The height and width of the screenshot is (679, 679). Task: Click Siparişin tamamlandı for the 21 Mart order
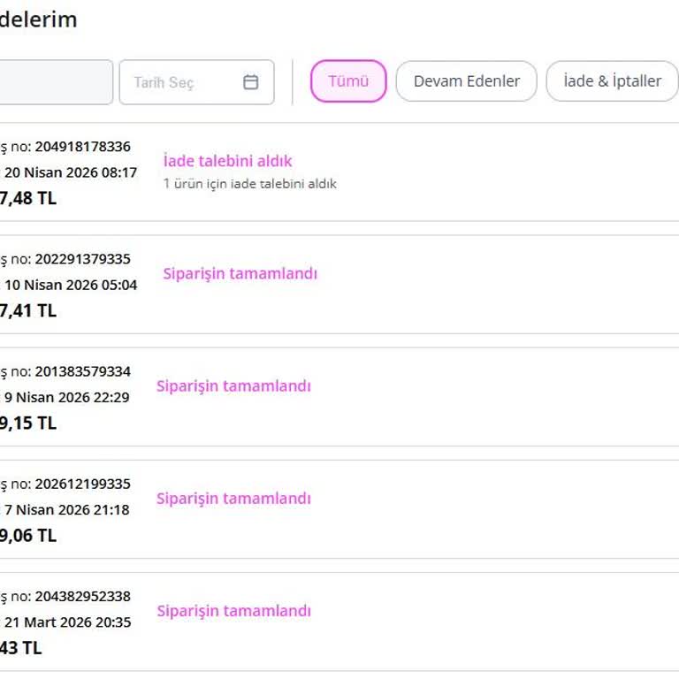pyautogui.click(x=233, y=611)
